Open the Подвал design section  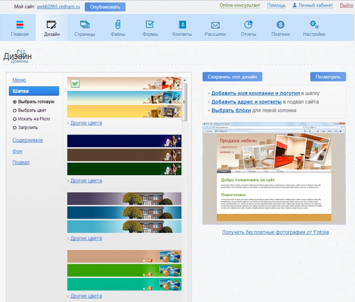tap(21, 162)
